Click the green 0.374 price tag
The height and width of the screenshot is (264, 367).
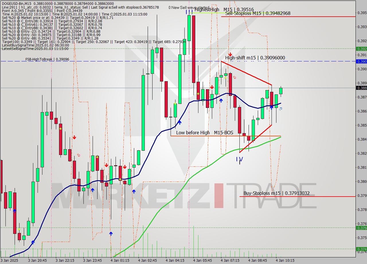click(361, 249)
